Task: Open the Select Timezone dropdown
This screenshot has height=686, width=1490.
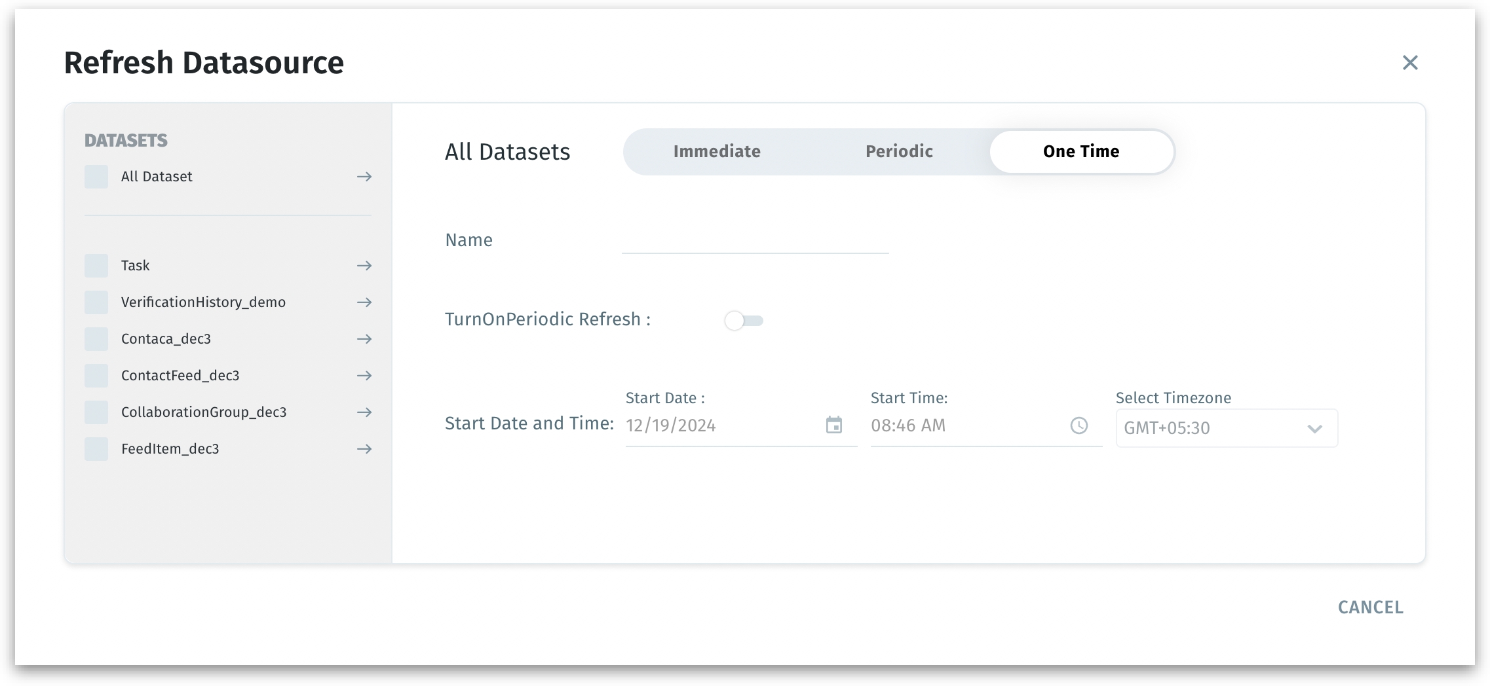Action: click(1226, 428)
